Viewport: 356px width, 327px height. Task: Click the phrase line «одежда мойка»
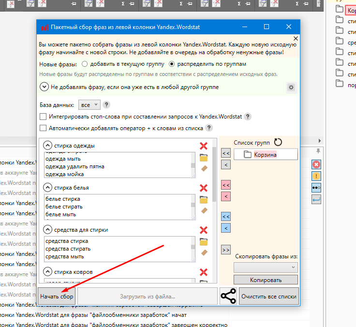[64, 174]
